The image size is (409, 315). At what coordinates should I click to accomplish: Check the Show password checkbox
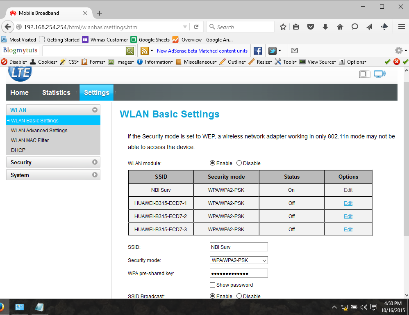(213, 285)
